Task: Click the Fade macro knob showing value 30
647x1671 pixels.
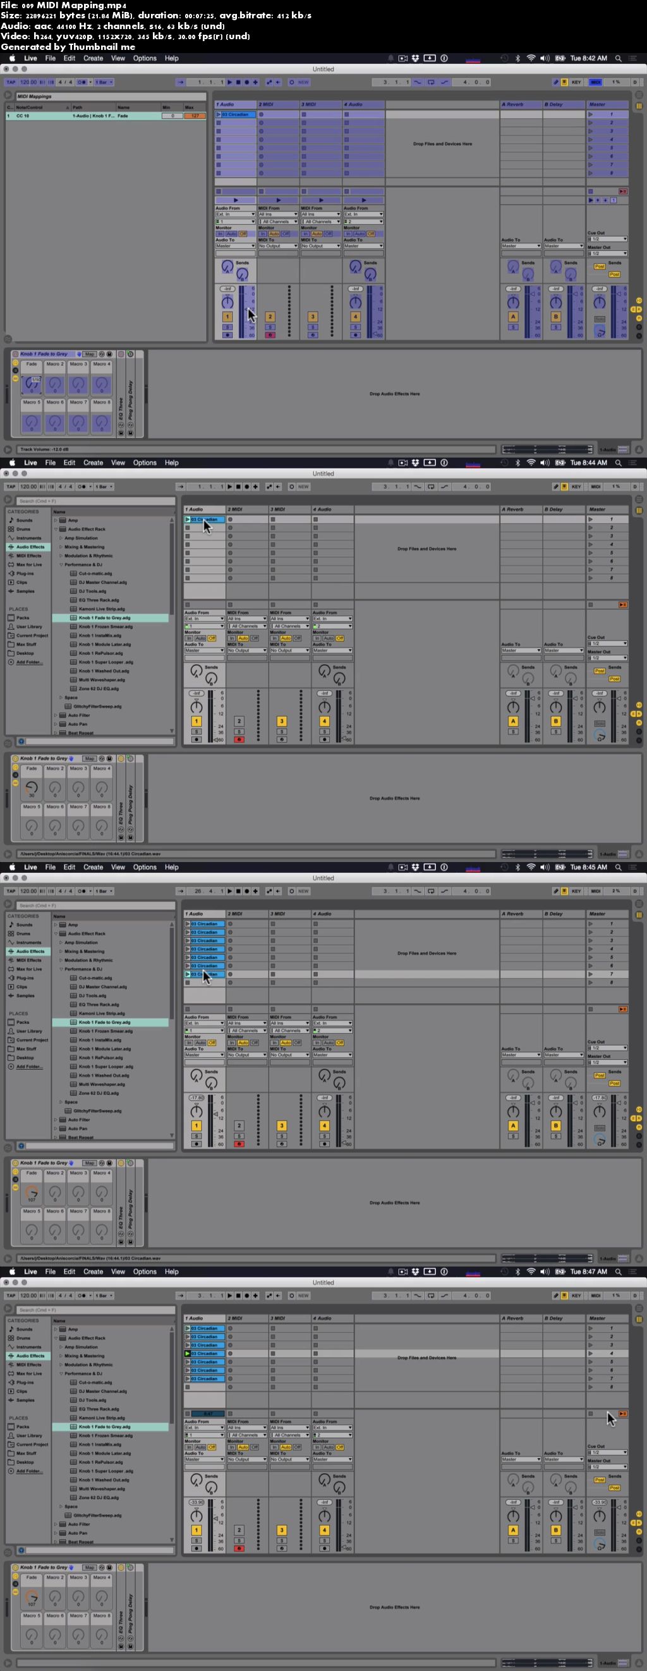Action: pos(31,788)
